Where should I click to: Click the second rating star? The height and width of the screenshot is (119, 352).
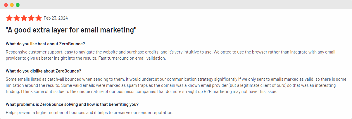click(x=16, y=18)
